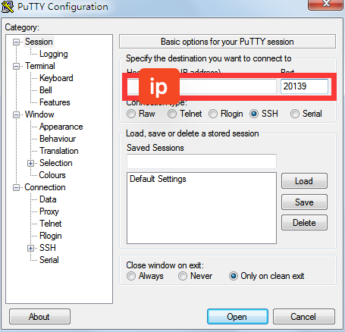Open the Proxy settings page
345x332 pixels.
pyautogui.click(x=49, y=211)
